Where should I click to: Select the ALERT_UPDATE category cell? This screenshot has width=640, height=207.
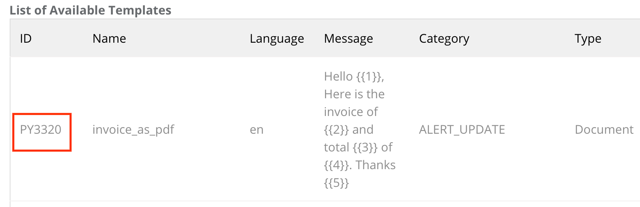462,130
